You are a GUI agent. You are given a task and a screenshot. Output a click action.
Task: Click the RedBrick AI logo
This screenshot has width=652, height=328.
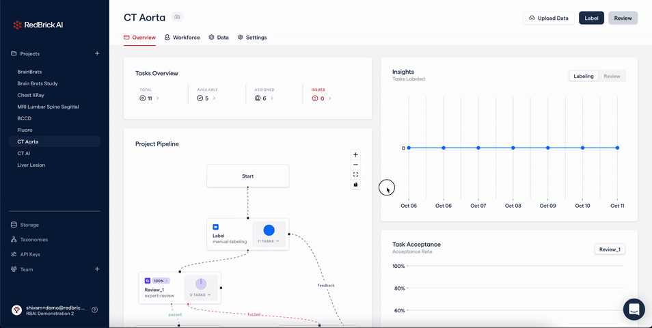tap(38, 25)
